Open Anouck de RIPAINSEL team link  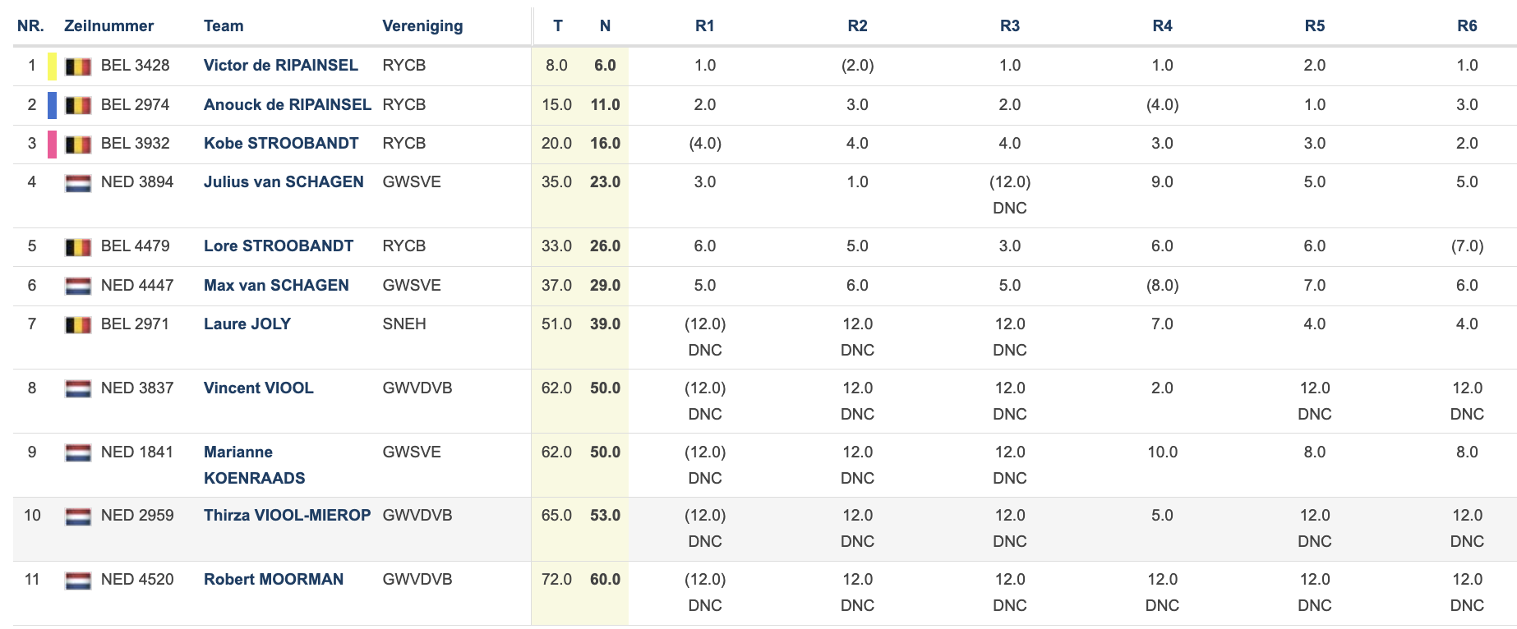click(x=288, y=105)
